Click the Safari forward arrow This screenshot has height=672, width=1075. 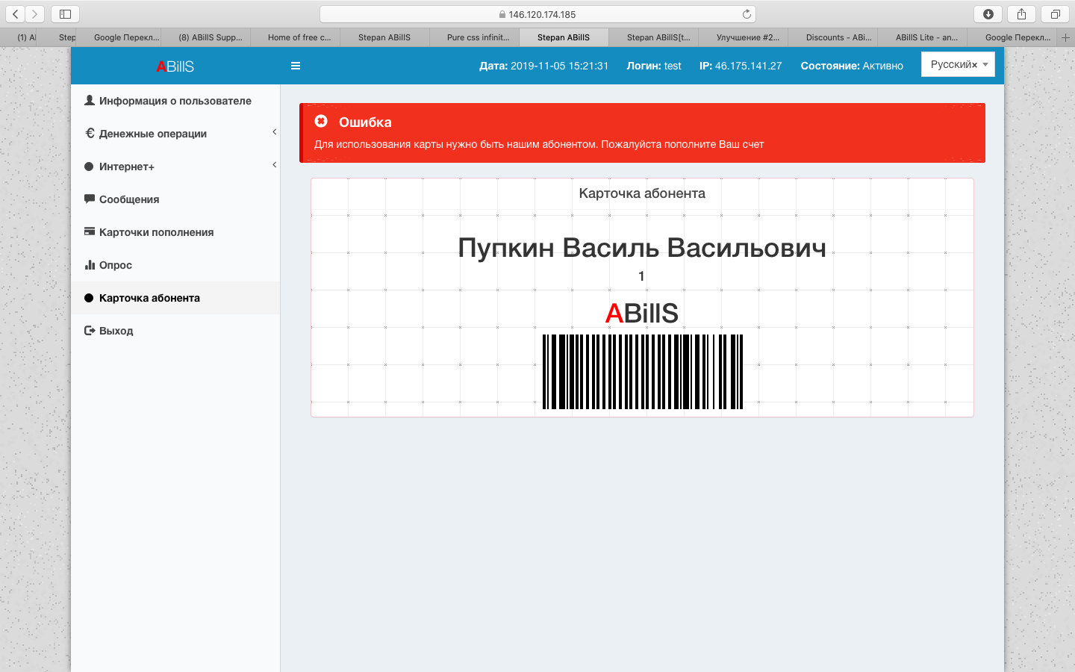coord(35,14)
